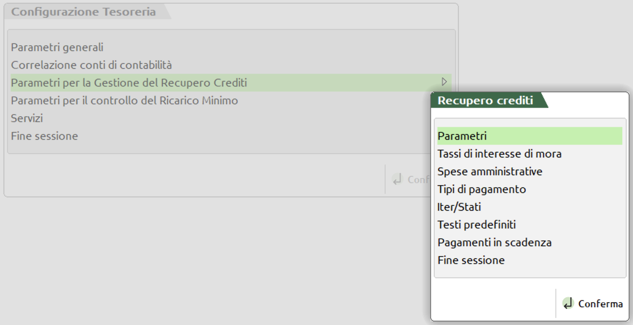This screenshot has width=633, height=325.
Task: Choose Fine sessione in Configurazione Tesoreria
Action: tap(44, 136)
